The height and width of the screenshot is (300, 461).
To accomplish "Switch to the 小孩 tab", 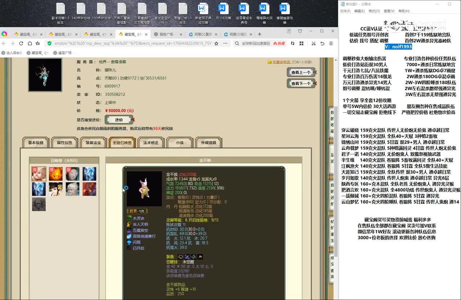I will (x=180, y=143).
